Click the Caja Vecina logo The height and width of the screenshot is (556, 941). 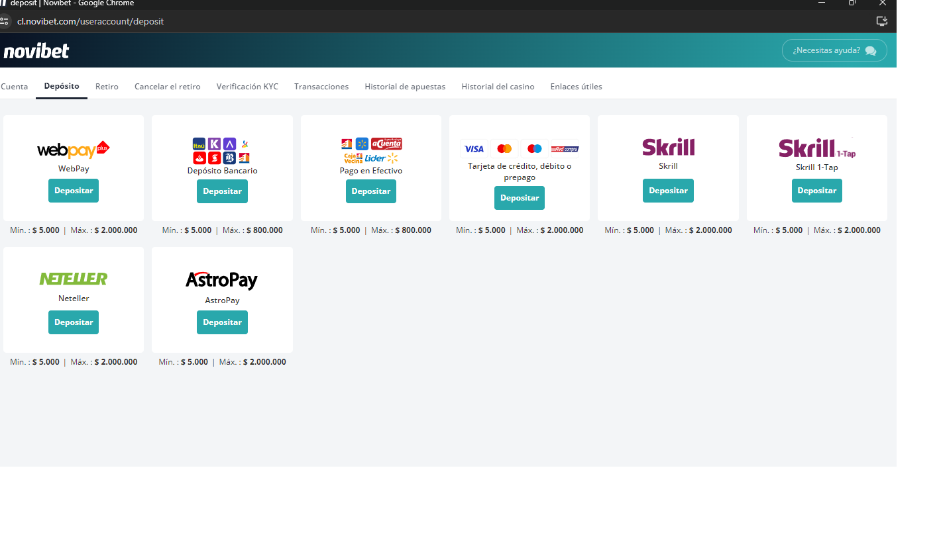tap(353, 158)
